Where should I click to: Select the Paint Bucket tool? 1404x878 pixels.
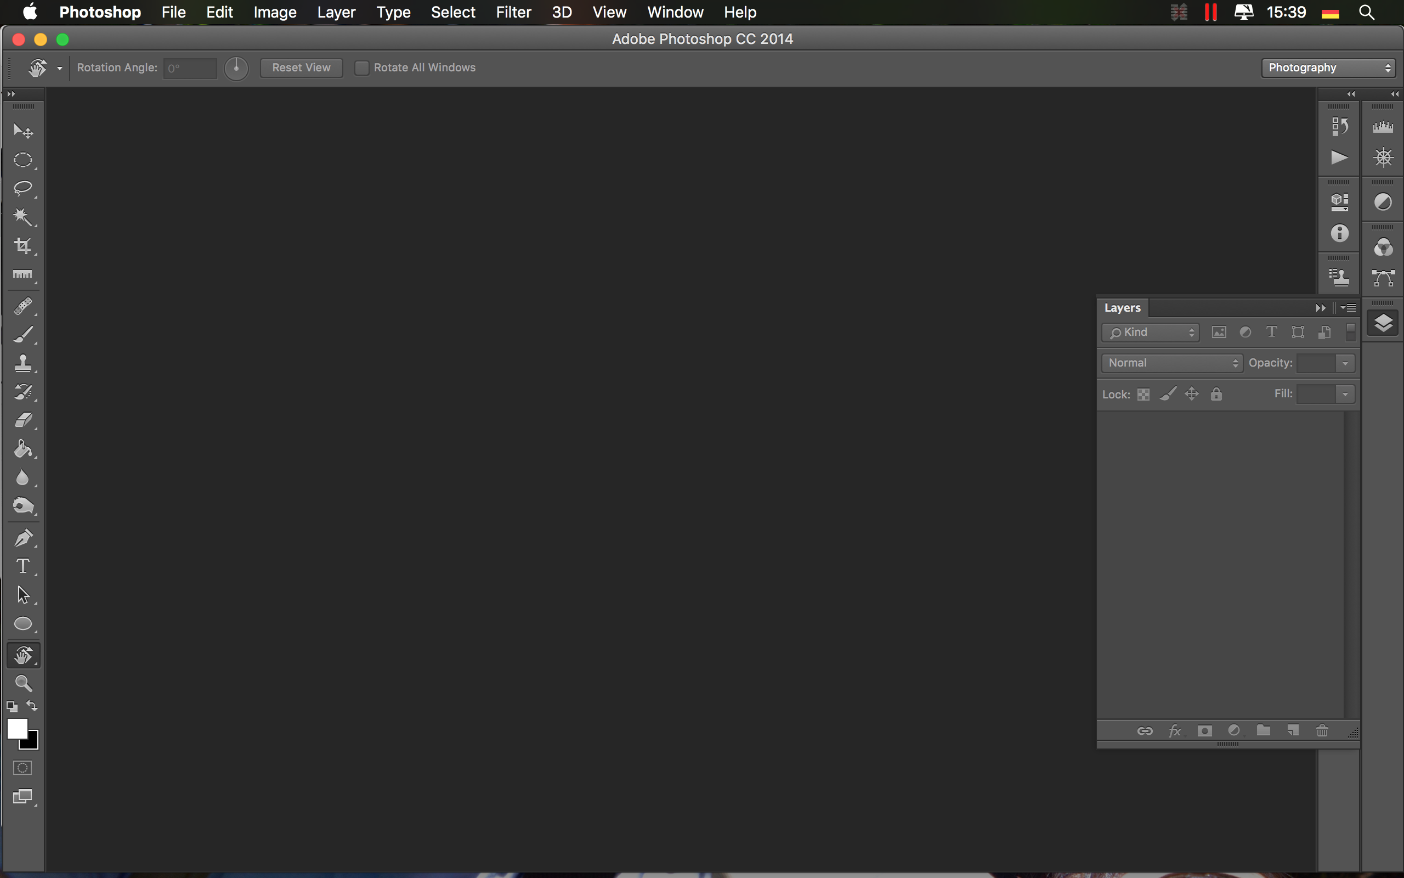23,449
